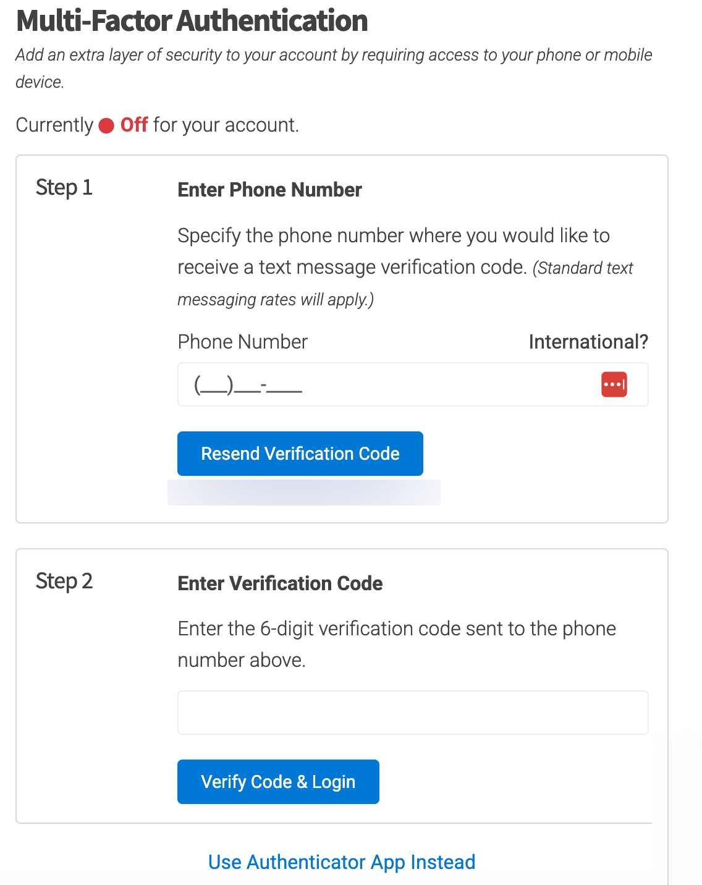This screenshot has height=885, width=702.
Task: Click the standard text messaging rates note
Action: pos(405,284)
